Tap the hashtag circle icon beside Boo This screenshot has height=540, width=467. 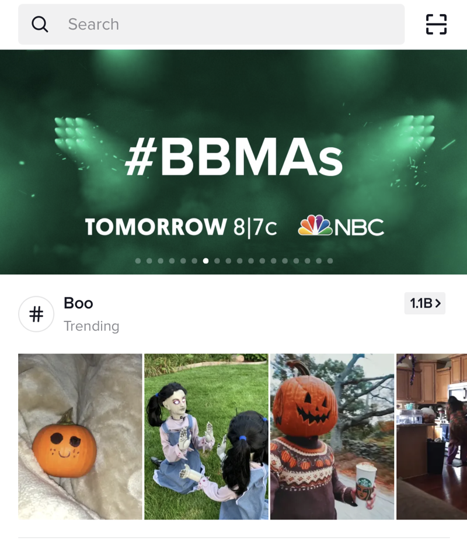[x=36, y=314]
